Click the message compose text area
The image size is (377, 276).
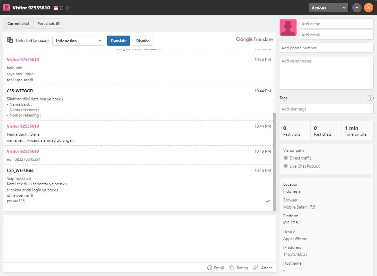pos(140,239)
